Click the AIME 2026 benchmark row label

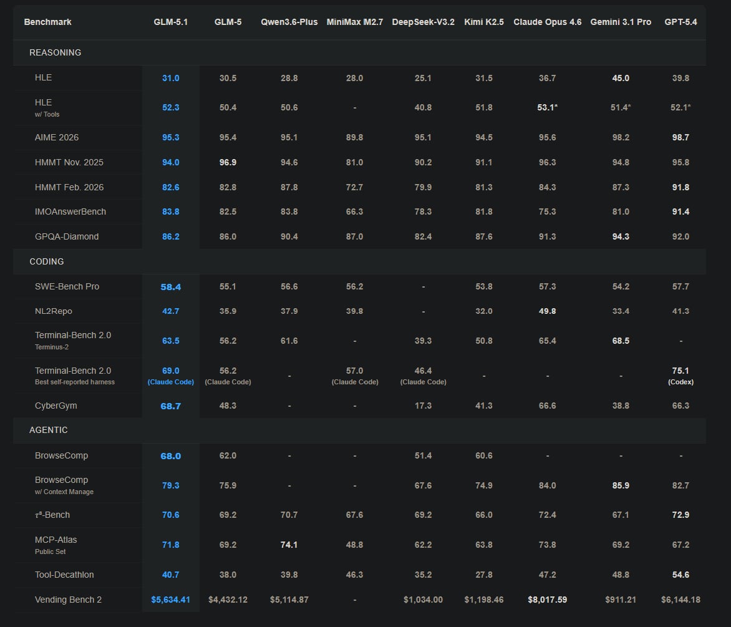click(x=57, y=137)
